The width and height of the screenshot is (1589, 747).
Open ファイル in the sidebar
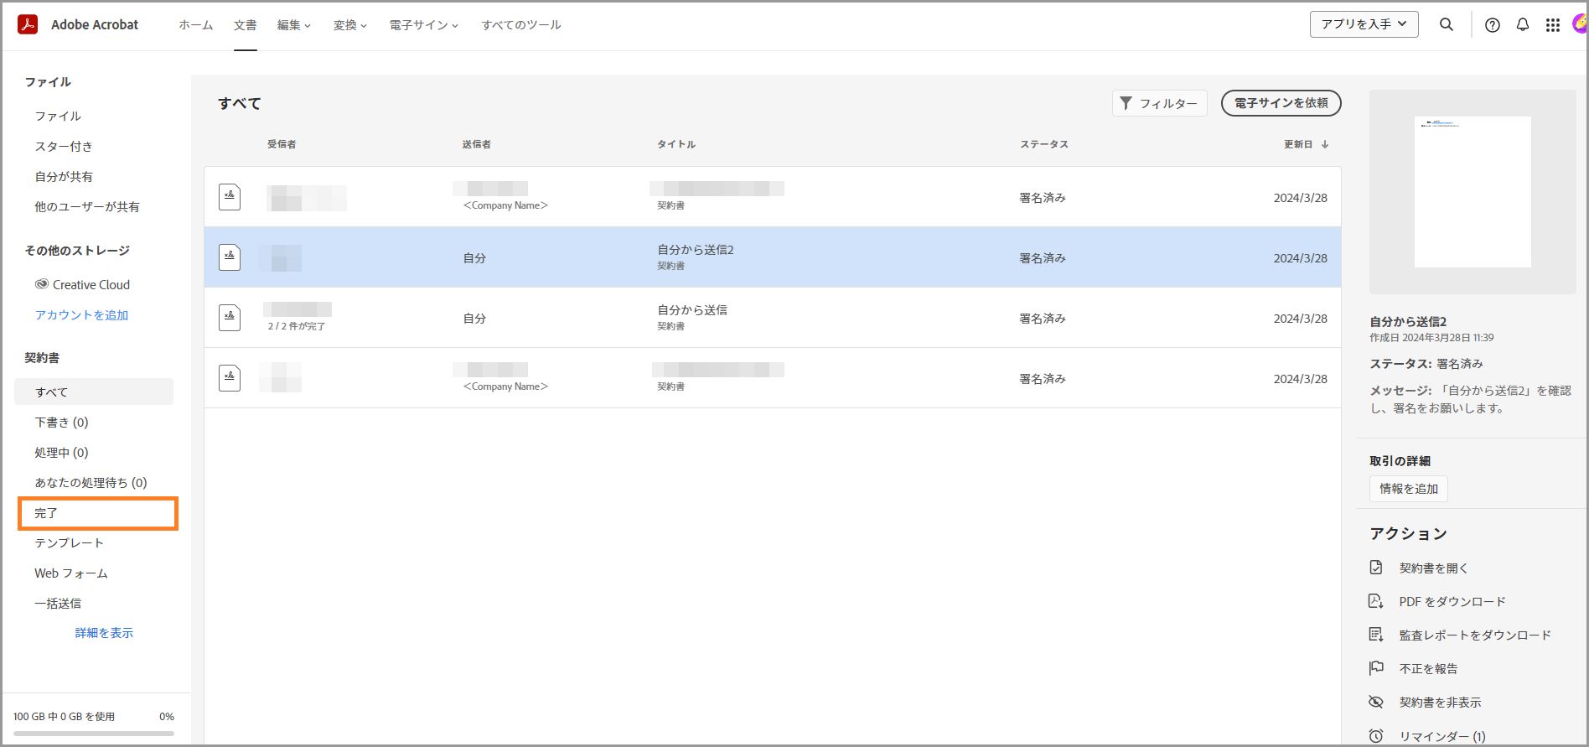click(x=58, y=116)
